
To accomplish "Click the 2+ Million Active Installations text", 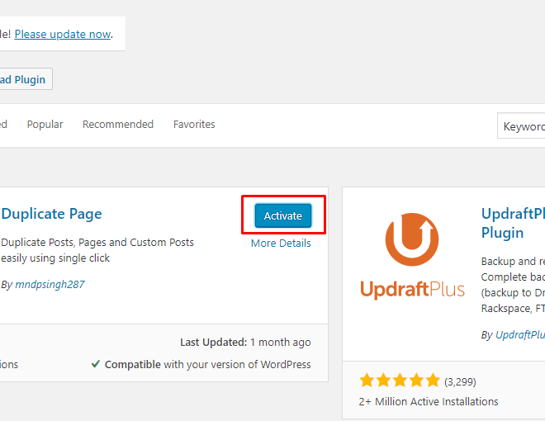I will (429, 401).
